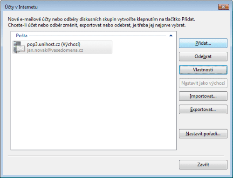Click the Importovat... button
The height and width of the screenshot is (178, 233).
[203, 96]
